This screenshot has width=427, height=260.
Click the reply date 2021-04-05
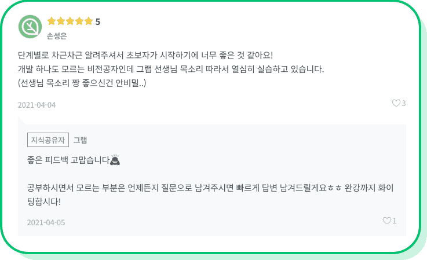pyautogui.click(x=46, y=222)
